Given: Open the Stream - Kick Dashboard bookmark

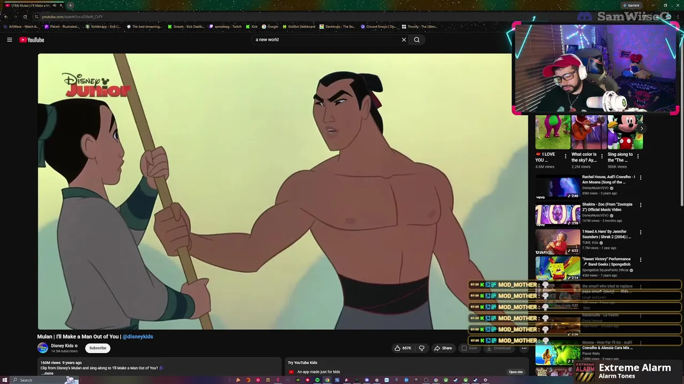Looking at the screenshot, I should pos(185,26).
